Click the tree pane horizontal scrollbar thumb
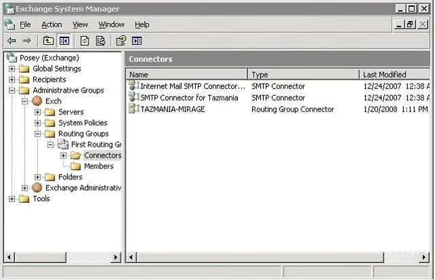Screen dimensions: 435x280 [x=41, y=258]
